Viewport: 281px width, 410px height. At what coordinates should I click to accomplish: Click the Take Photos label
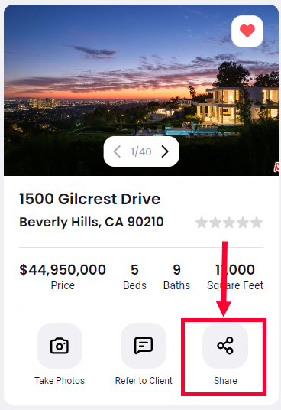pyautogui.click(x=60, y=381)
